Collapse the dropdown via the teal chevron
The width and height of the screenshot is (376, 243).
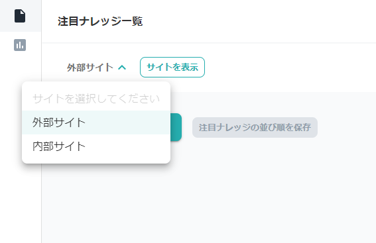pos(122,68)
